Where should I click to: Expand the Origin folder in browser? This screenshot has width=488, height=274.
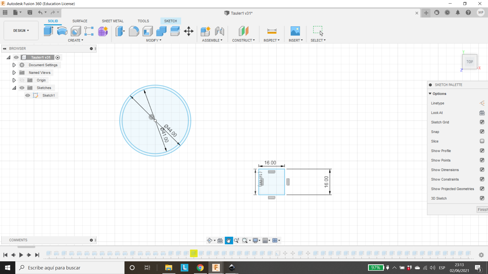click(14, 80)
